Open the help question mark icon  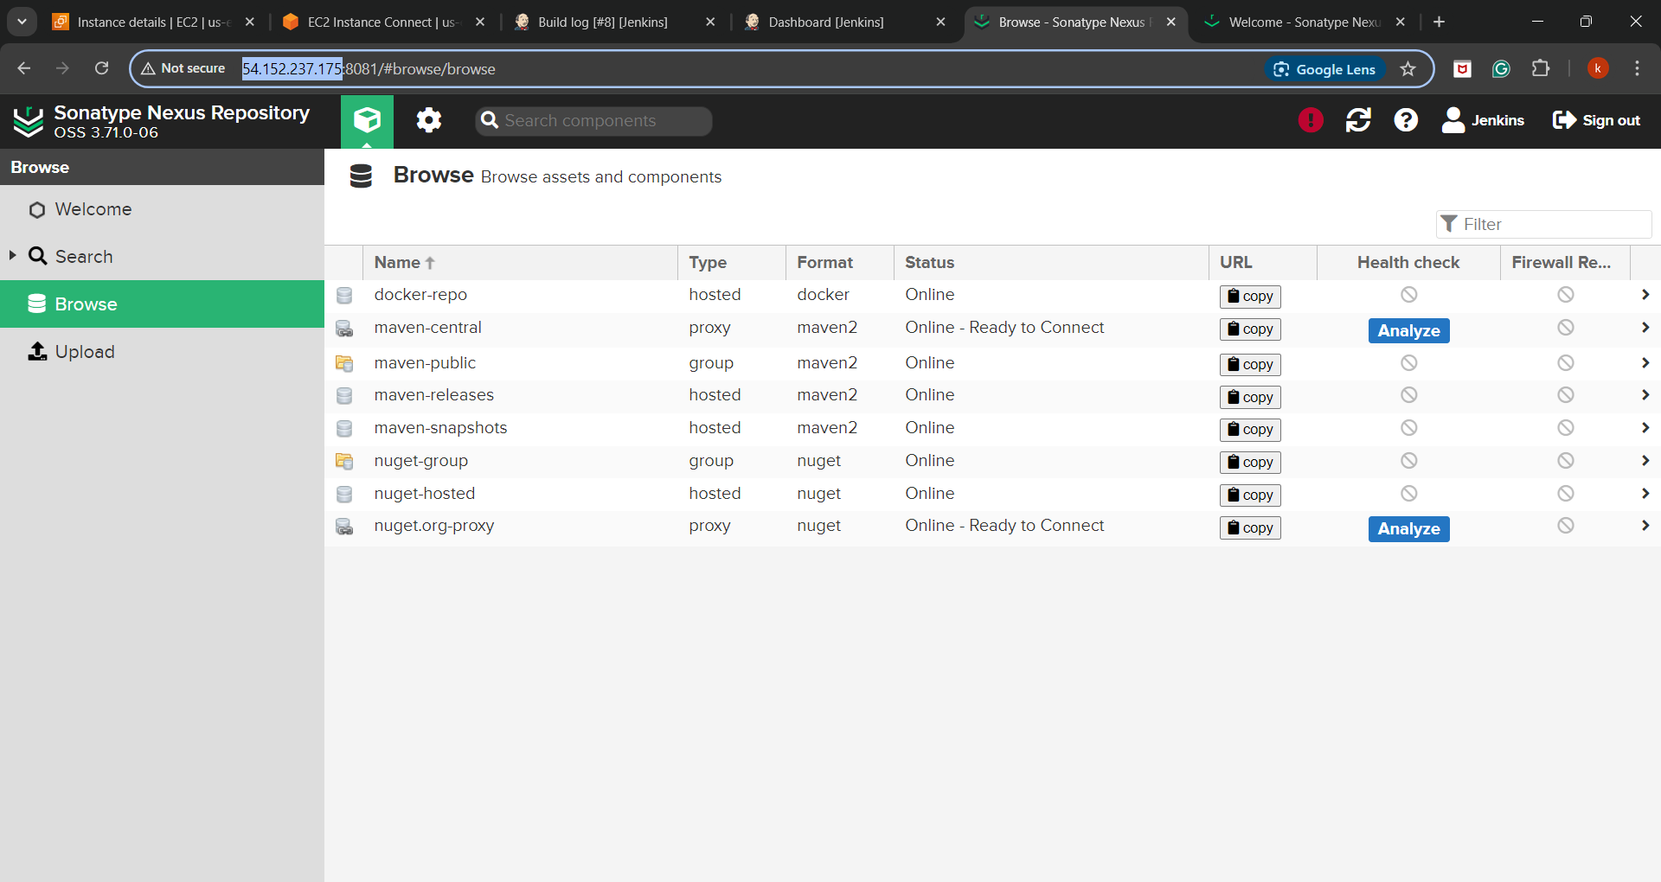(1406, 120)
